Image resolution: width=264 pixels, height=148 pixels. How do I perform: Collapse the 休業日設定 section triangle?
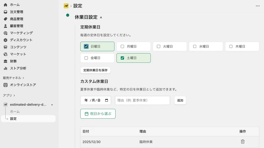tap(101, 17)
